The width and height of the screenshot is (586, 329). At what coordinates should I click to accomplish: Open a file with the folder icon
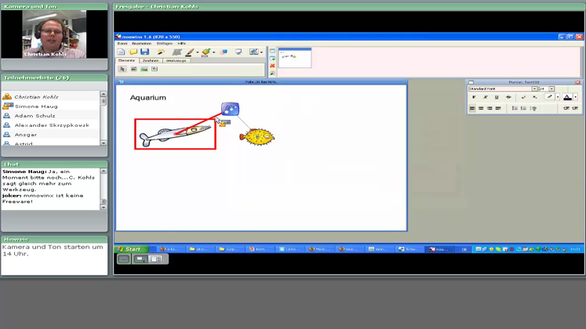pos(133,52)
